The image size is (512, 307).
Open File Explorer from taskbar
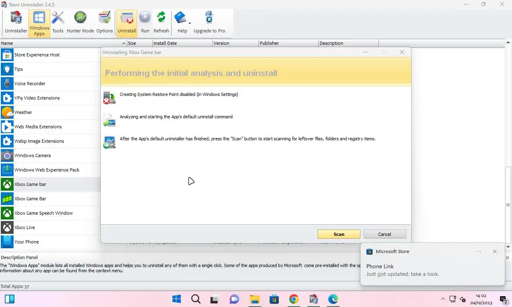click(x=254, y=299)
